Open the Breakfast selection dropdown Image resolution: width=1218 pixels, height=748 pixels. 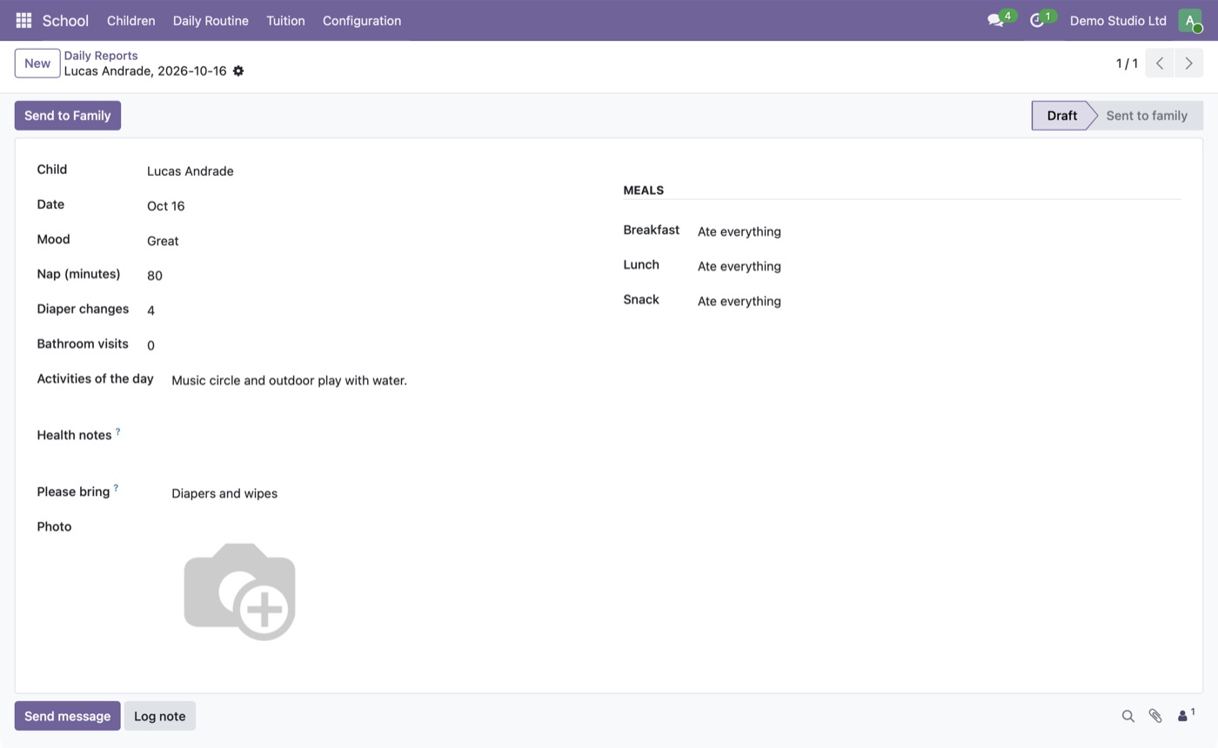(x=939, y=231)
